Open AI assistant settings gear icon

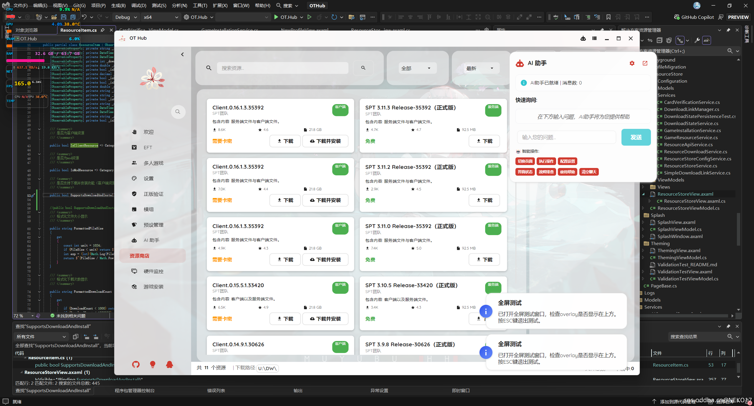(632, 63)
